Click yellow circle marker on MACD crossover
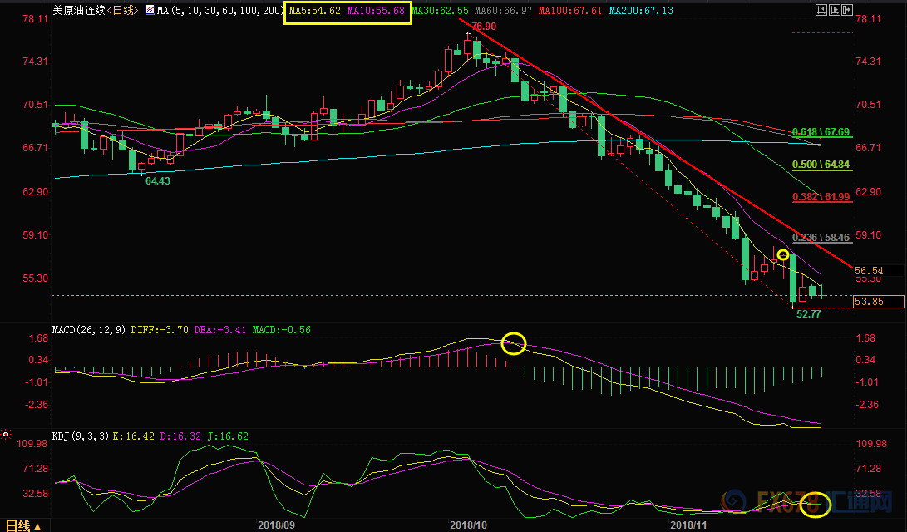 [x=514, y=342]
